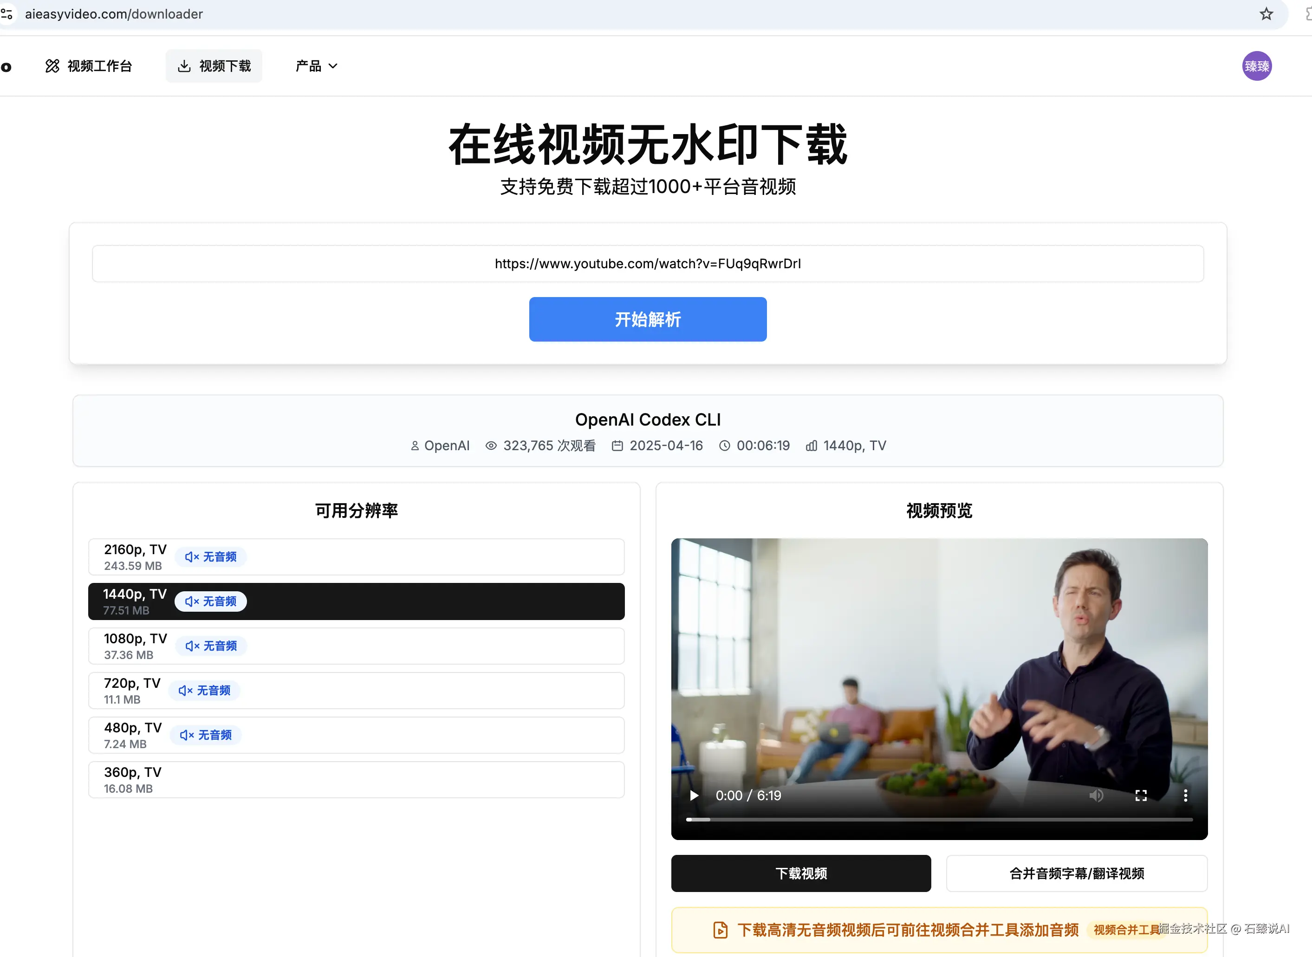
Task: Open video player three-dot options
Action: pos(1185,795)
